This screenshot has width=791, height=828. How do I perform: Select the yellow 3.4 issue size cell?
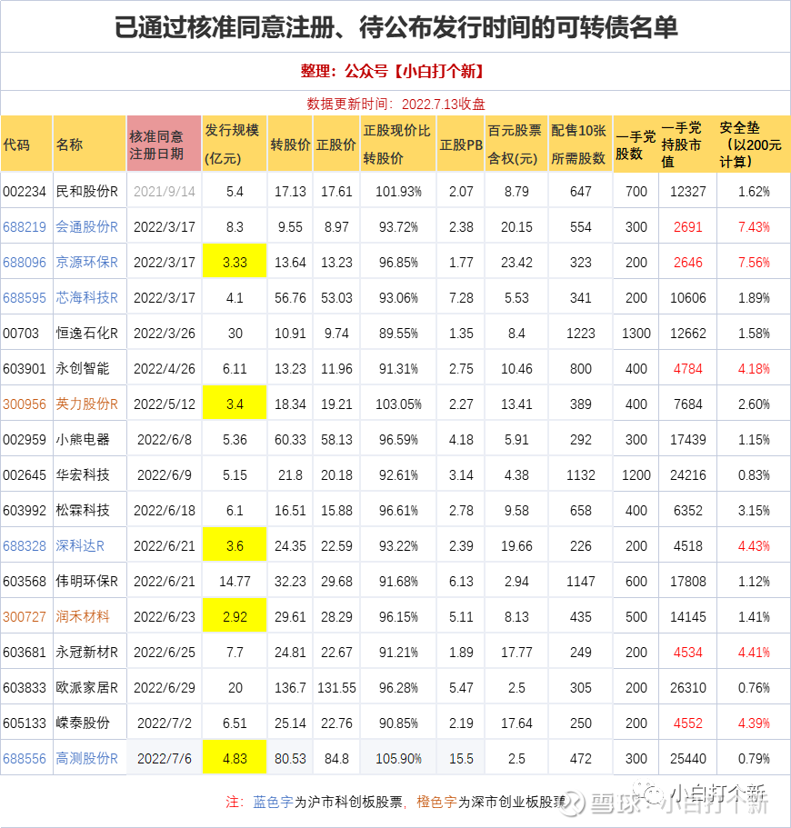point(235,404)
